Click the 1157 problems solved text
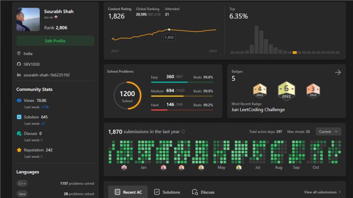Screen dimensions: 353x198 point(77,183)
